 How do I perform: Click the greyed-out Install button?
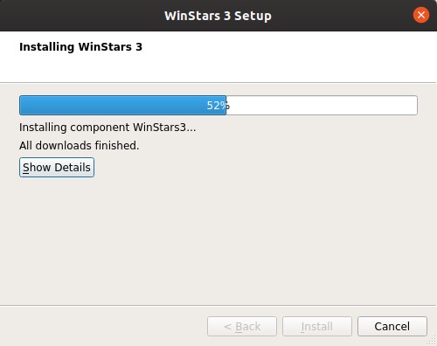pos(317,326)
